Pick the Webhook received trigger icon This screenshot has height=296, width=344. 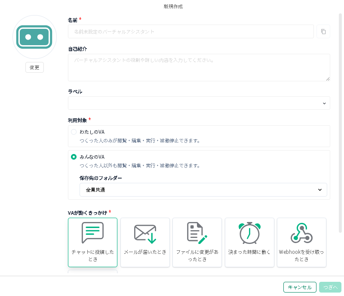(301, 233)
